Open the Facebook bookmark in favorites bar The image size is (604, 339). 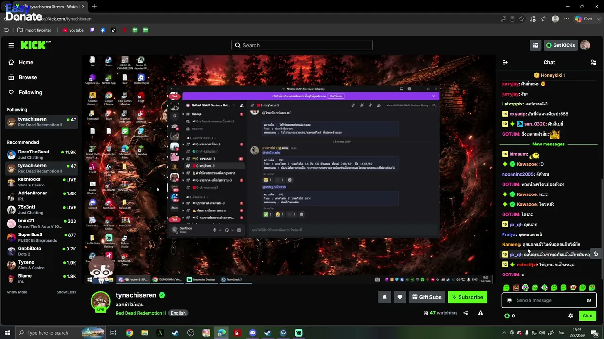point(103,30)
